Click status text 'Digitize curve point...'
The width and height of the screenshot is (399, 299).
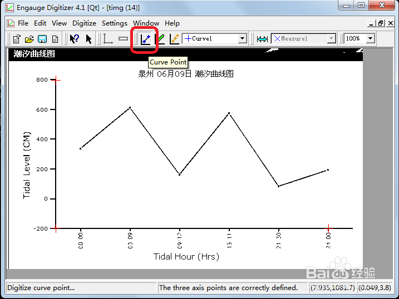tap(41, 288)
